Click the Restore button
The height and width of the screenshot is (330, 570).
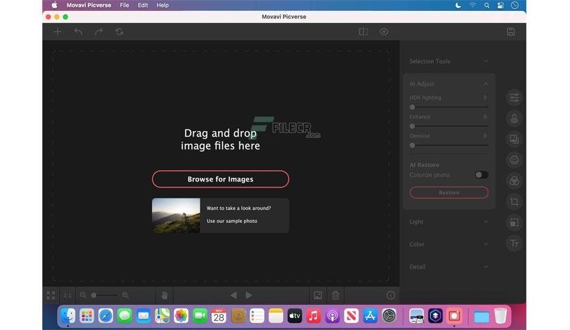pos(449,192)
